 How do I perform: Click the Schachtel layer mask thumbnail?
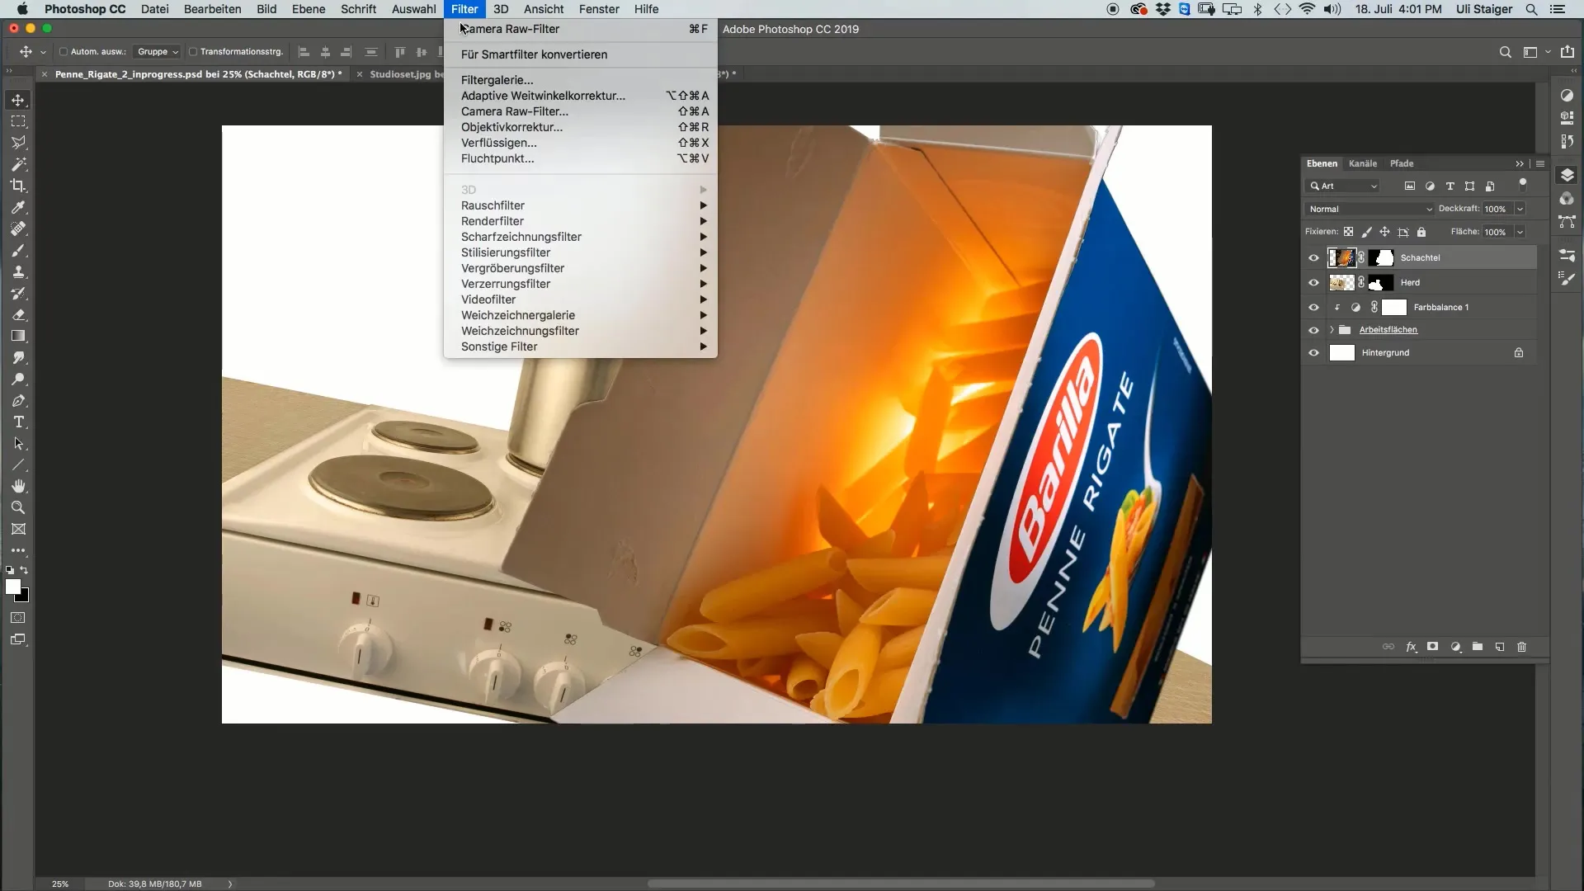point(1382,257)
